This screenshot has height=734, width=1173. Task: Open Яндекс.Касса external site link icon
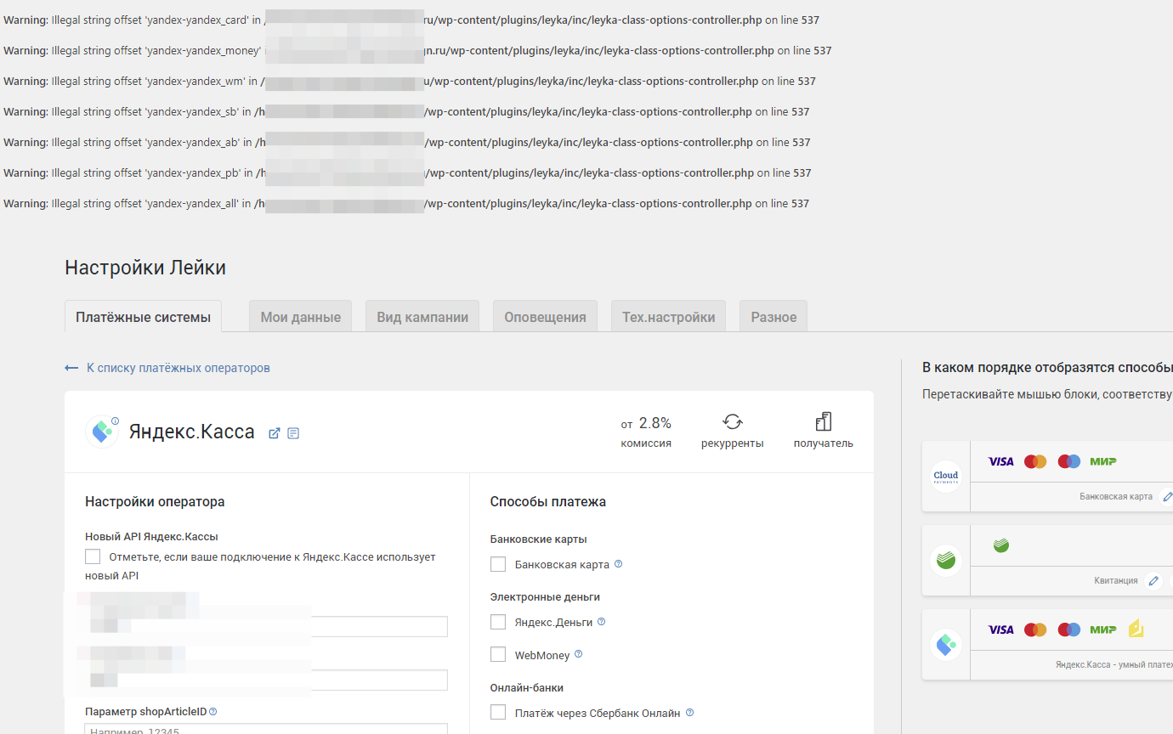point(275,433)
